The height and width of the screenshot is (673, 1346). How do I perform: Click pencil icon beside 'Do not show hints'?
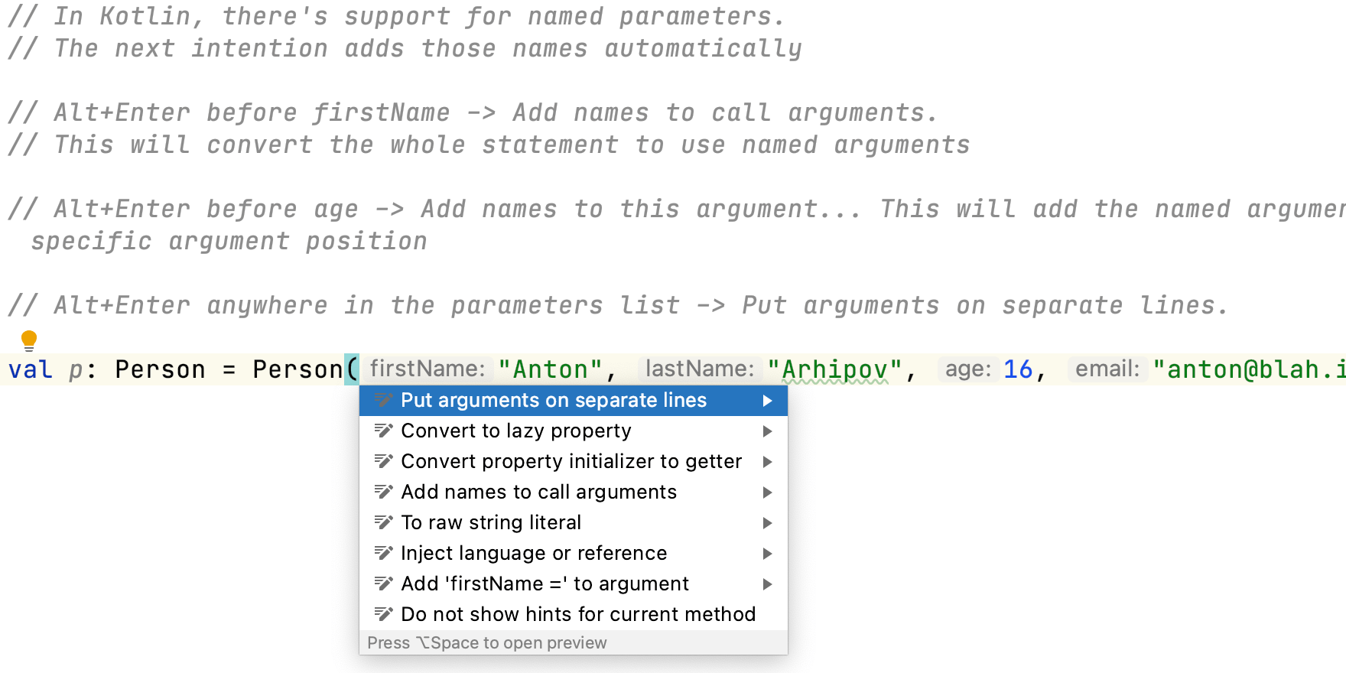(383, 614)
